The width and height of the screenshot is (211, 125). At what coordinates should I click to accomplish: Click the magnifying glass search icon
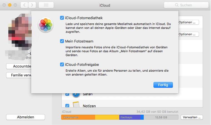[x=176, y=5]
